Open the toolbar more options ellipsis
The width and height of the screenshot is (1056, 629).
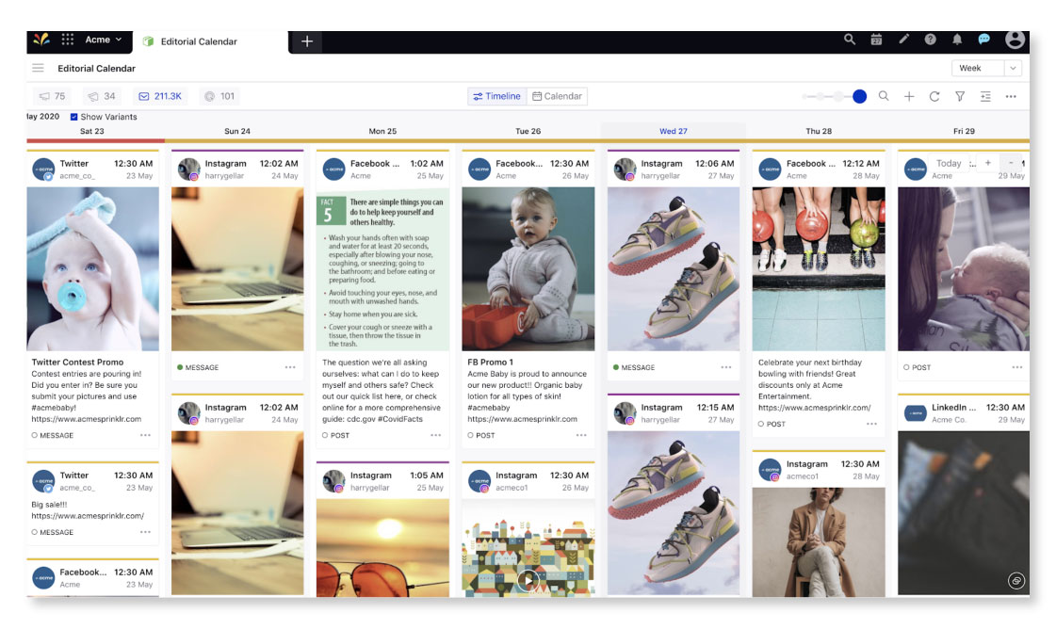pos(1011,96)
